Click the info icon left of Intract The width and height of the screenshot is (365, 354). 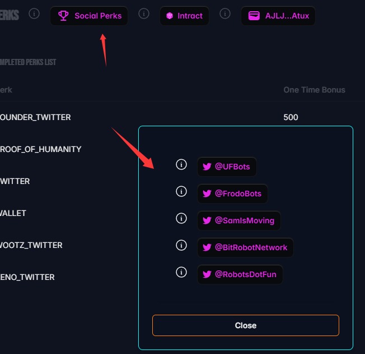click(144, 14)
